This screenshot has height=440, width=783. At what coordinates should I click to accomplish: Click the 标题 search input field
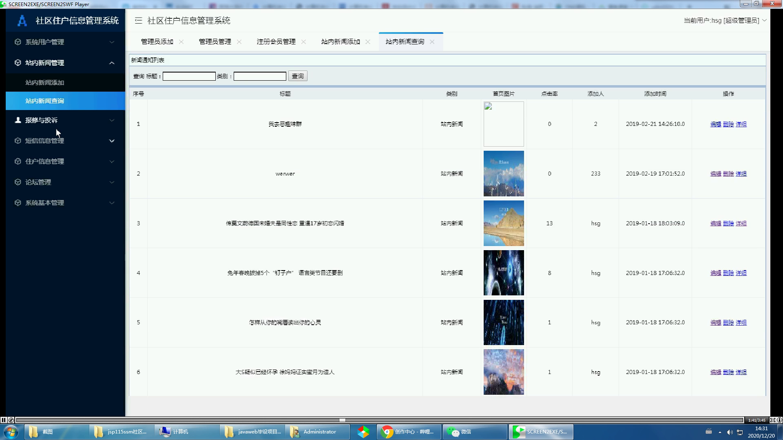pyautogui.click(x=189, y=76)
